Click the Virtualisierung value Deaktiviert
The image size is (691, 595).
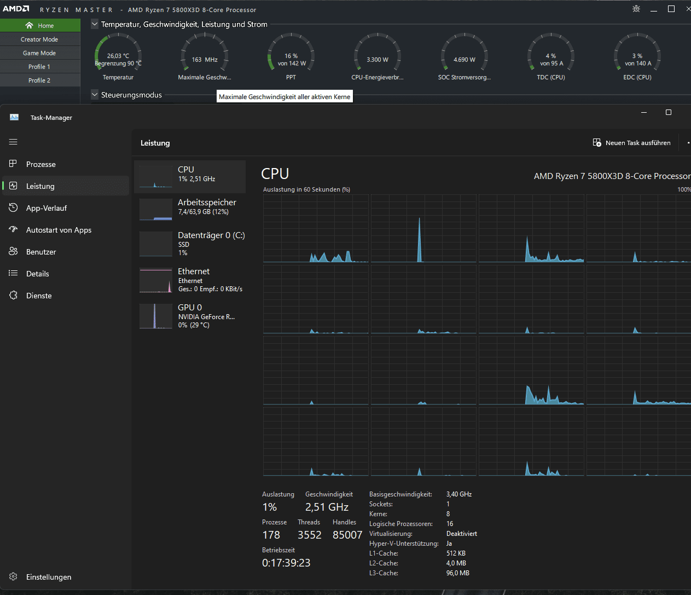462,534
